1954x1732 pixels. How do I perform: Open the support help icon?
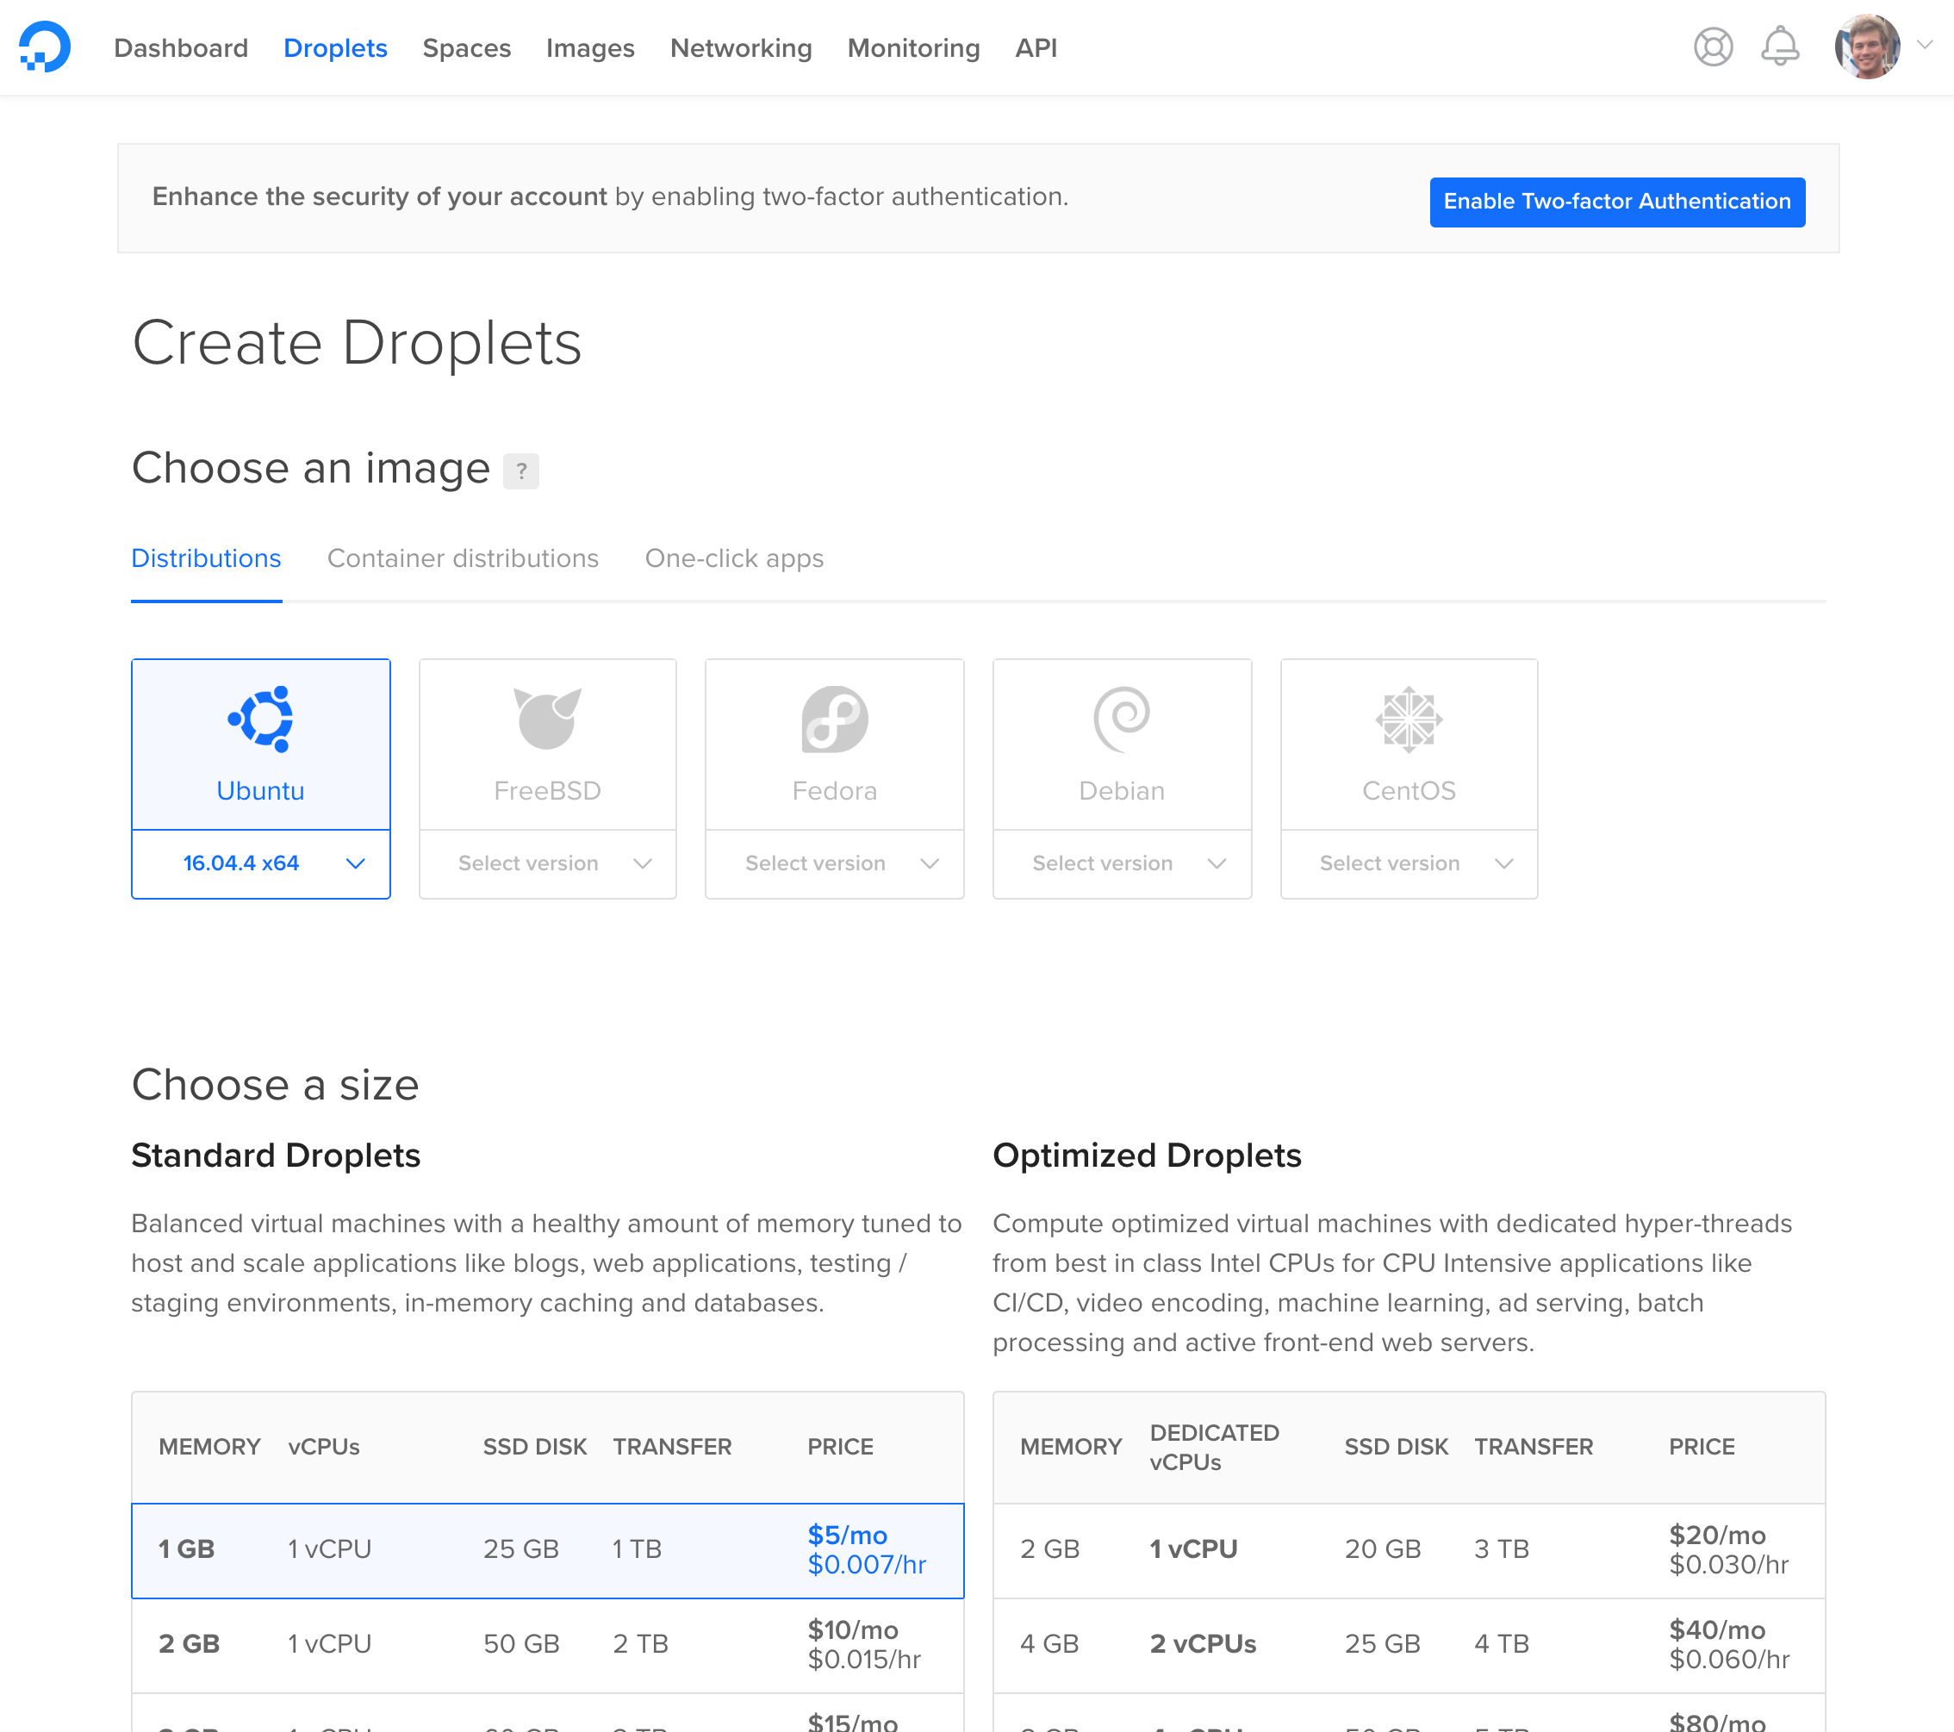[1713, 47]
